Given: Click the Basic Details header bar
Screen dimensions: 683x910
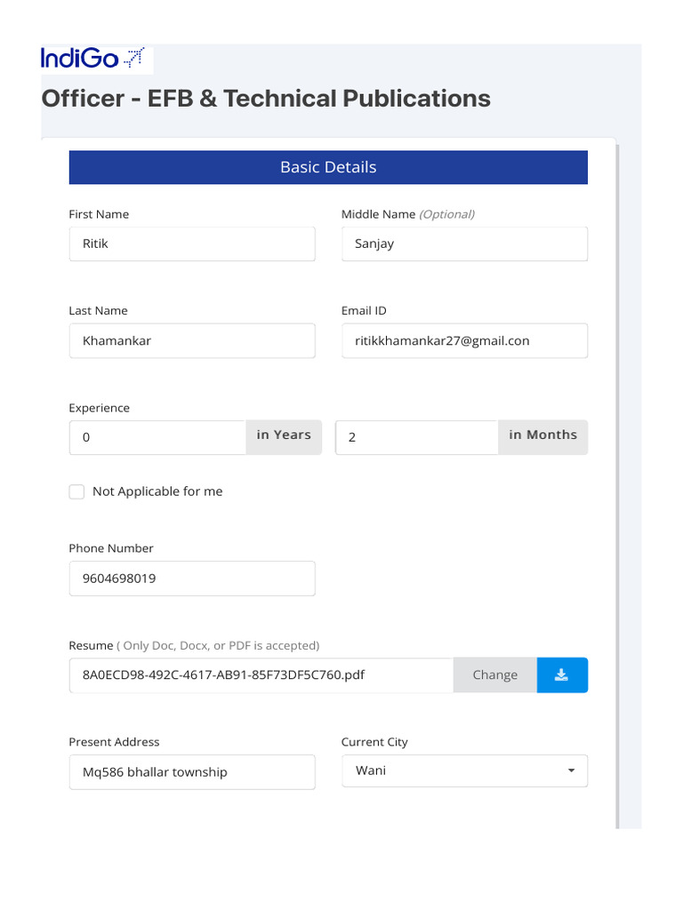Looking at the screenshot, I should tap(328, 167).
